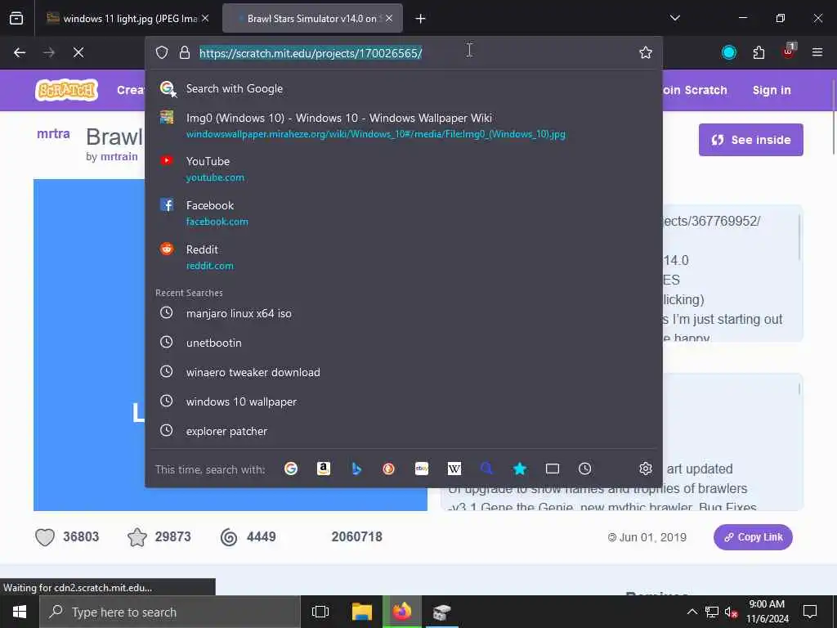837x628 pixels.
Task: Search only in browsing history
Action: pos(585,469)
